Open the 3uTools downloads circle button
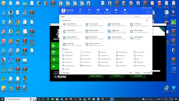 click(147, 12)
